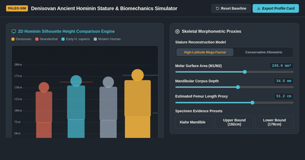Click the PALEO-SIM badge

17,8
